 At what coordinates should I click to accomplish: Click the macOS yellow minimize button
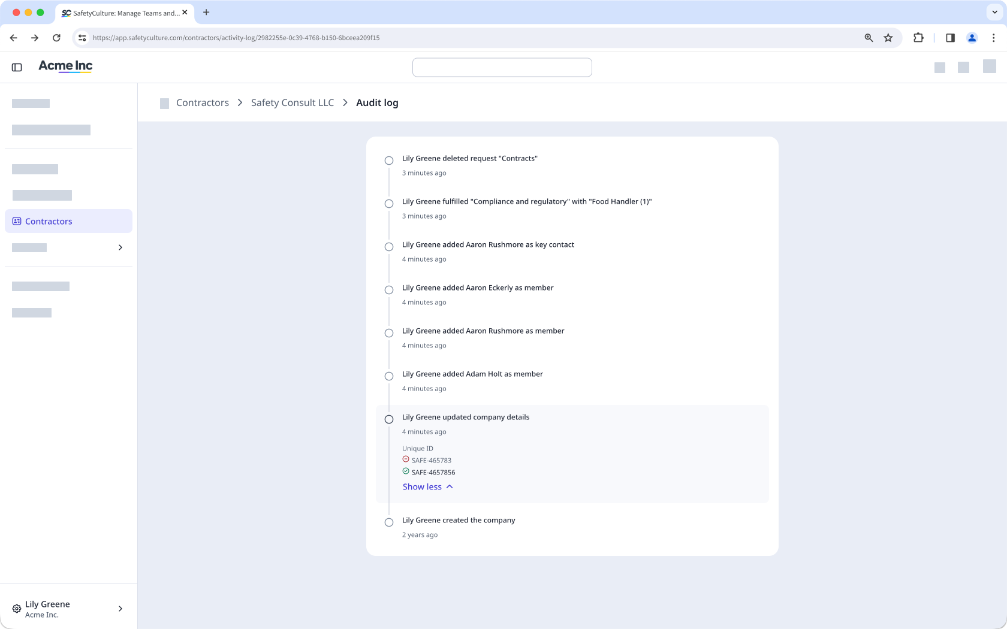pos(28,13)
